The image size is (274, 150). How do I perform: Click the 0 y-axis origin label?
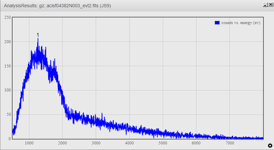click(x=10, y=139)
